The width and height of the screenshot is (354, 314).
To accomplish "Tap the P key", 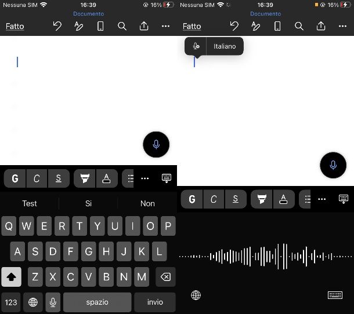I will point(168,226).
